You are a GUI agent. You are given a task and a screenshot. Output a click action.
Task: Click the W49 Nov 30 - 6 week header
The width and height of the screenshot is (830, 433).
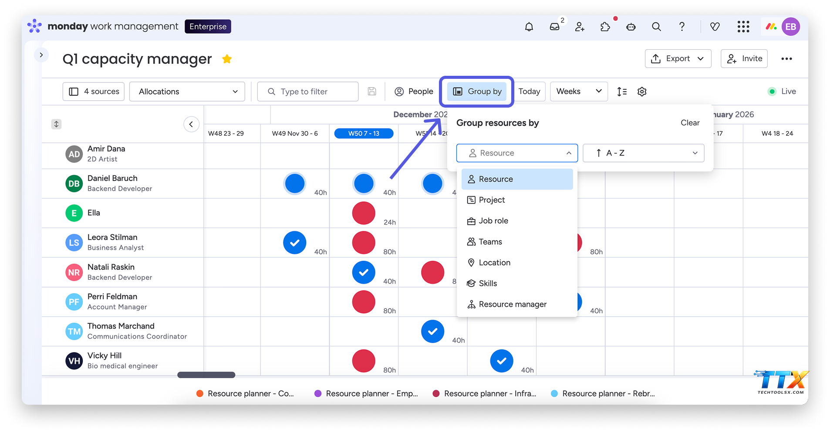pyautogui.click(x=295, y=133)
